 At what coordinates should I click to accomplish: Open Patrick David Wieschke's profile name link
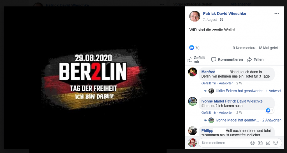point(224,13)
